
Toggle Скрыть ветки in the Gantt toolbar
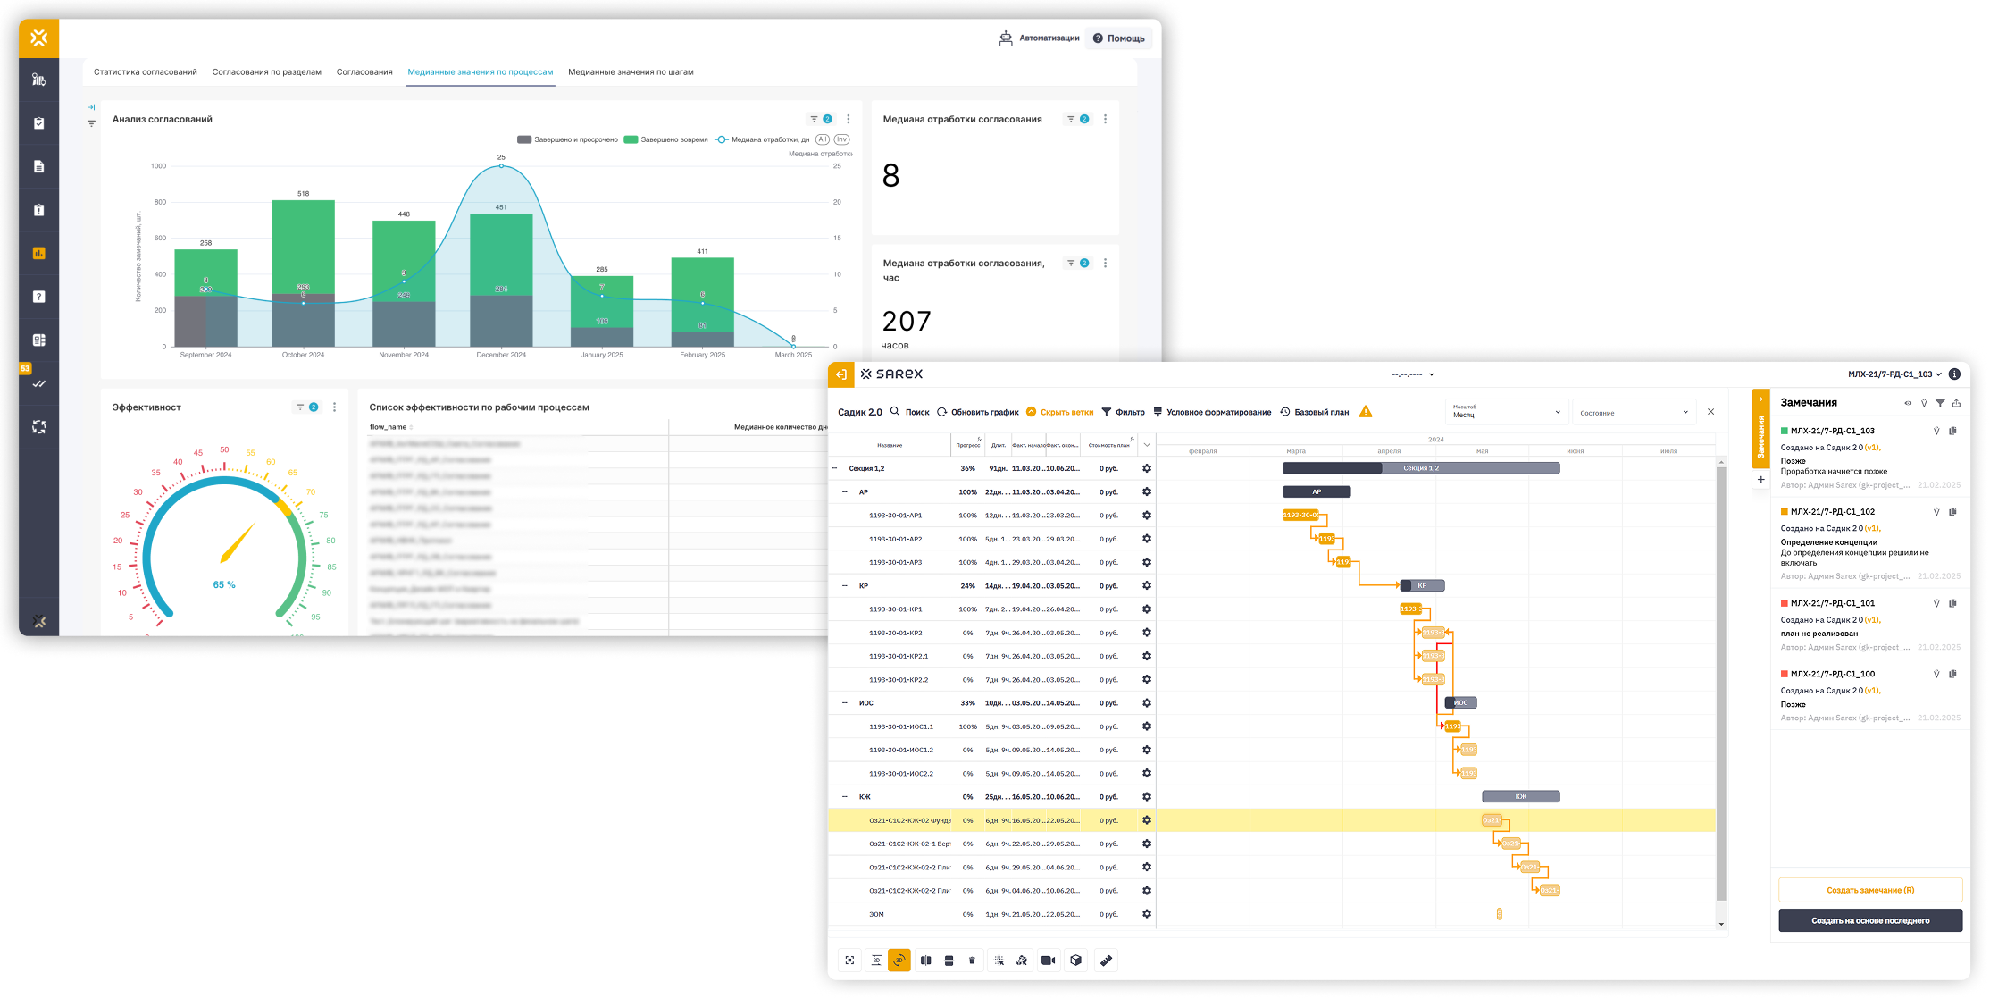1059,412
